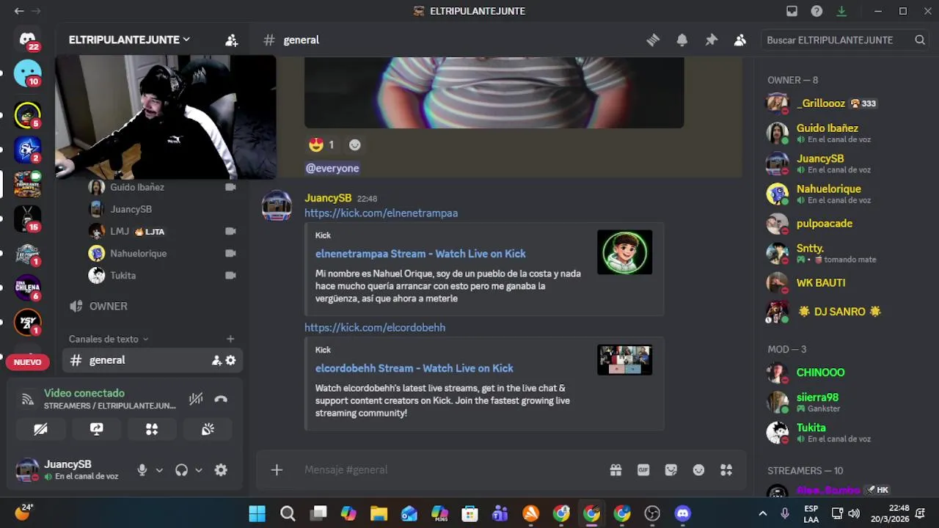This screenshot has width=939, height=528.
Task: Create invite icon on general channel
Action: (216, 360)
